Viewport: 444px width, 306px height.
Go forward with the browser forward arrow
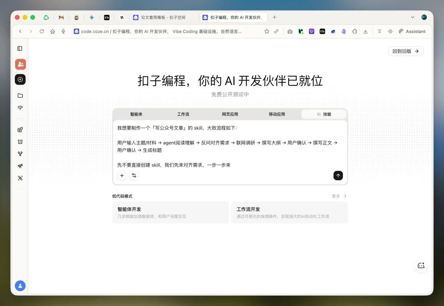tap(31, 31)
